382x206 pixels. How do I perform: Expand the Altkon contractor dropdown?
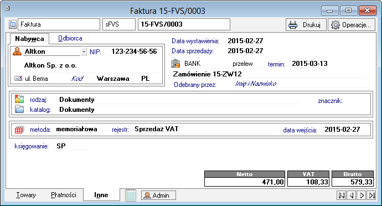point(84,51)
